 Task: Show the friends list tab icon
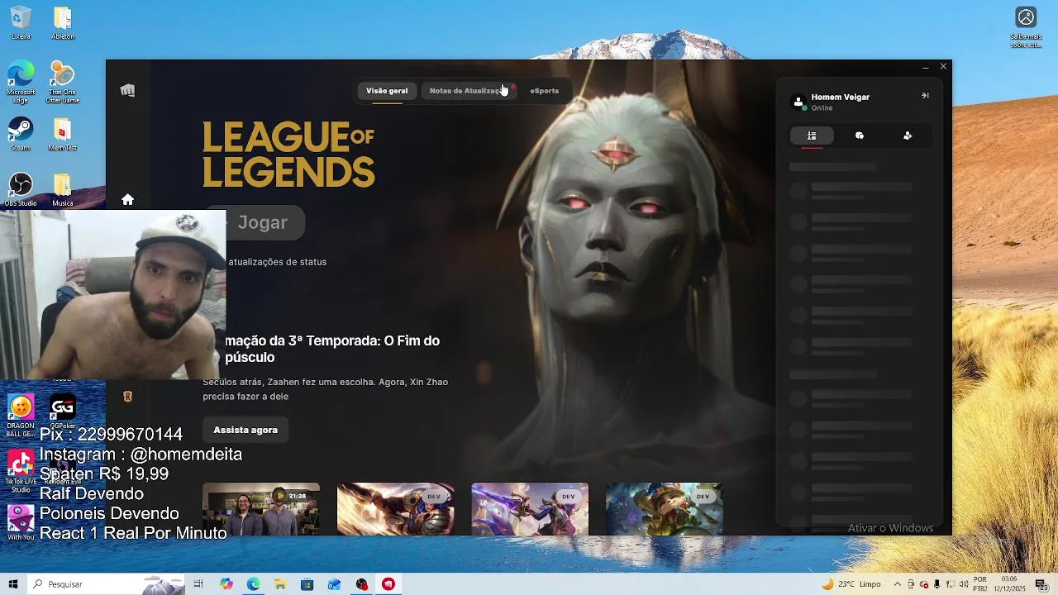[x=812, y=136]
